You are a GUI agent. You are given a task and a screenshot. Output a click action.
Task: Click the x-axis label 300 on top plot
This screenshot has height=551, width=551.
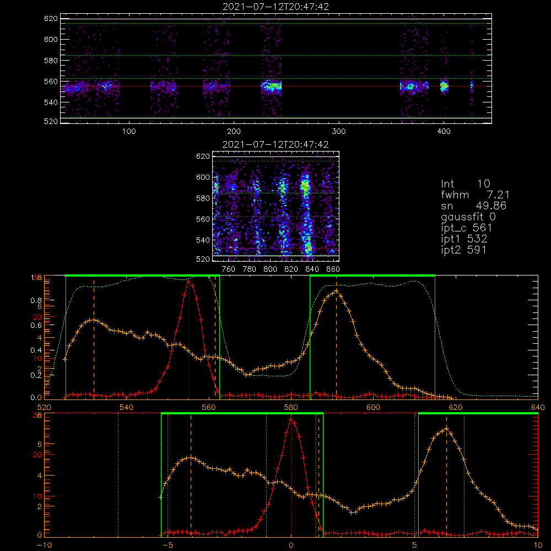pos(339,132)
